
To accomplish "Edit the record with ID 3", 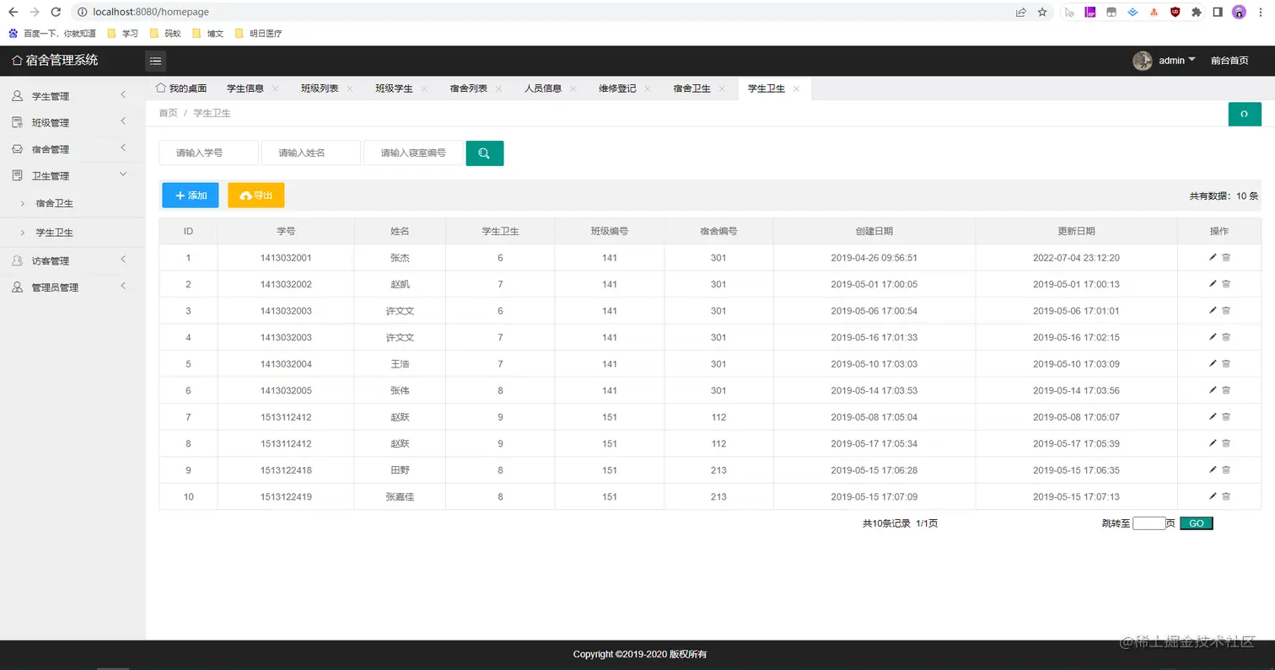I will coord(1213,310).
